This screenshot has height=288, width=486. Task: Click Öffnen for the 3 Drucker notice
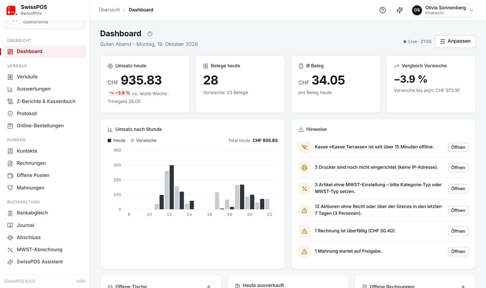point(458,168)
